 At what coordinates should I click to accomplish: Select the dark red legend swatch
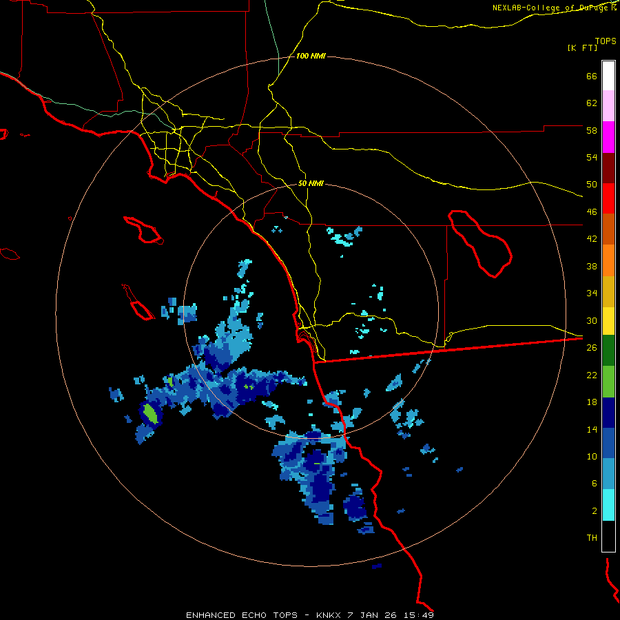coord(608,168)
